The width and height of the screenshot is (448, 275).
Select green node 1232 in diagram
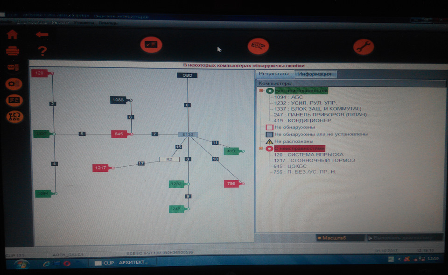(177, 184)
